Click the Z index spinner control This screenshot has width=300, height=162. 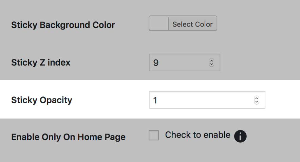[x=212, y=63]
